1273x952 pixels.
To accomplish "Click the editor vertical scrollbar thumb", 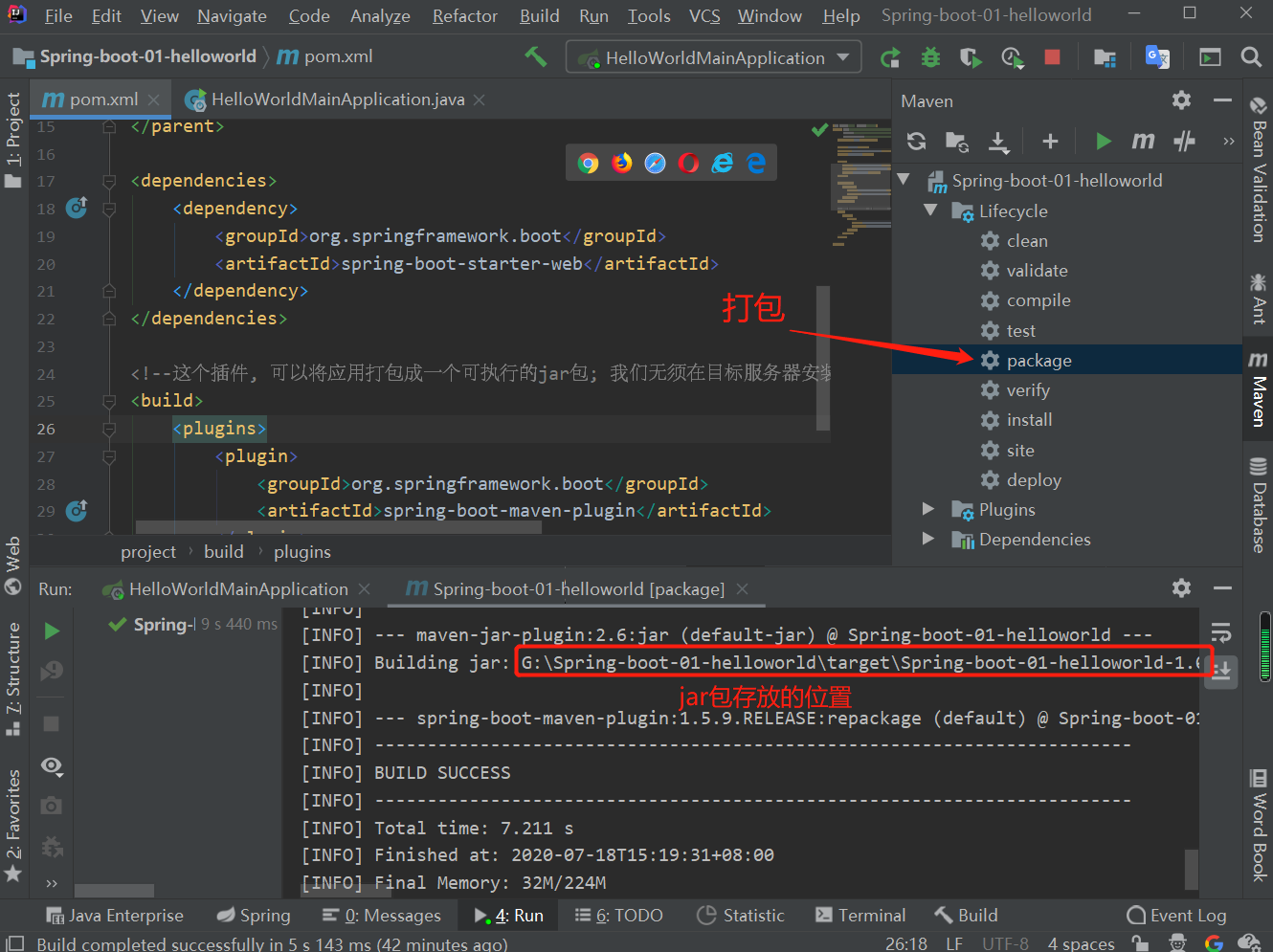I will (823, 359).
